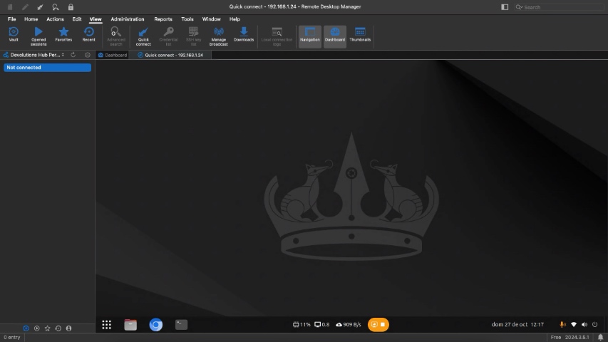Screen dimensions: 608x342
Task: Refresh the data source in the navigation pane
Action: [73, 55]
